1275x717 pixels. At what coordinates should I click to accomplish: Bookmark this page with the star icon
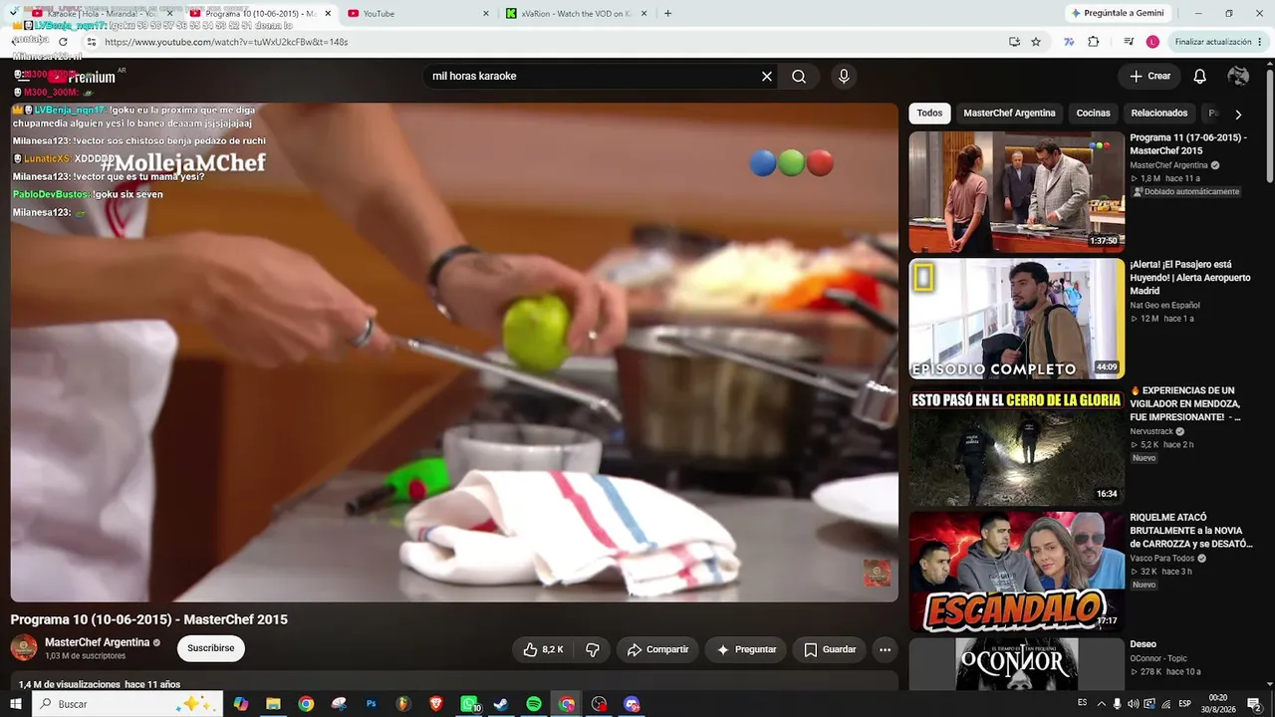point(1036,42)
